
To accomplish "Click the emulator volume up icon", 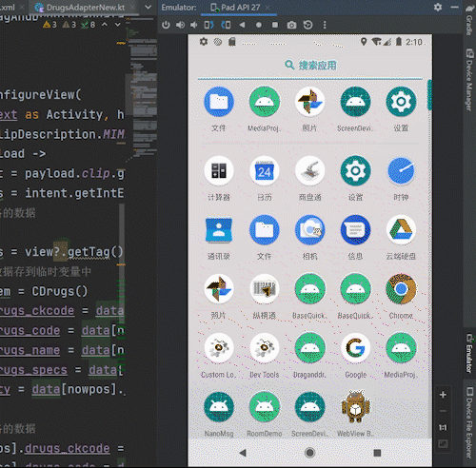I will pyautogui.click(x=180, y=25).
